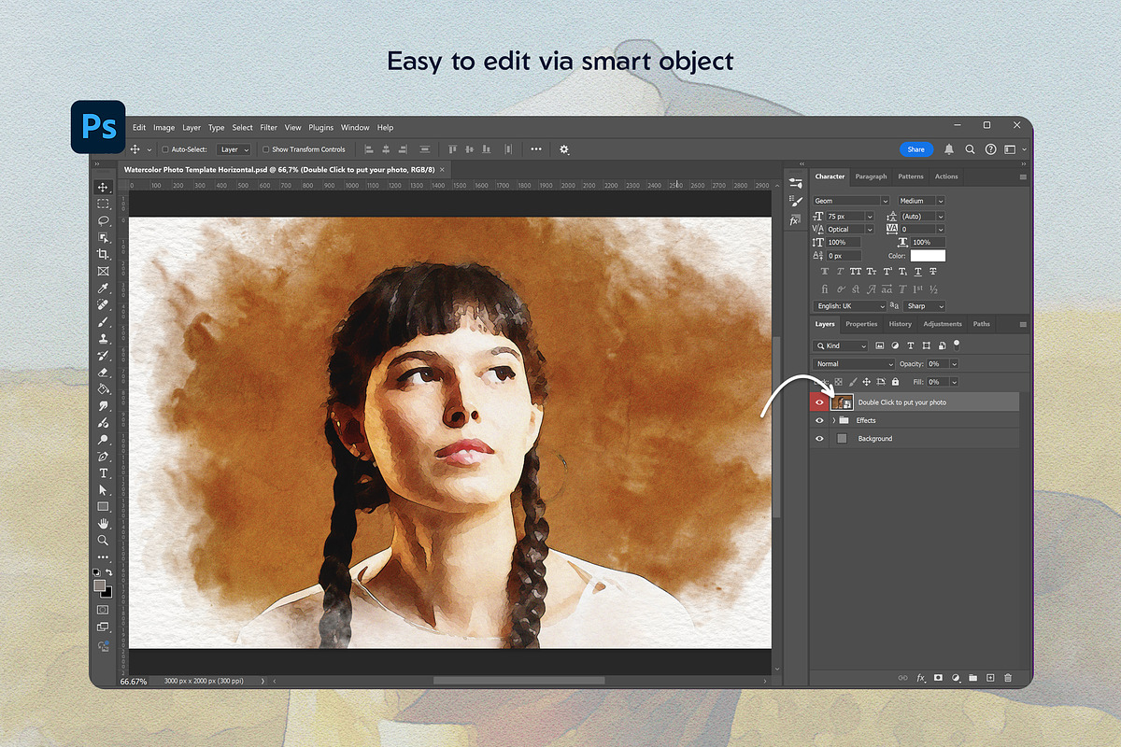Screen dimensions: 1121x747
Task: Swap foreground and background colors
Action: [x=109, y=572]
